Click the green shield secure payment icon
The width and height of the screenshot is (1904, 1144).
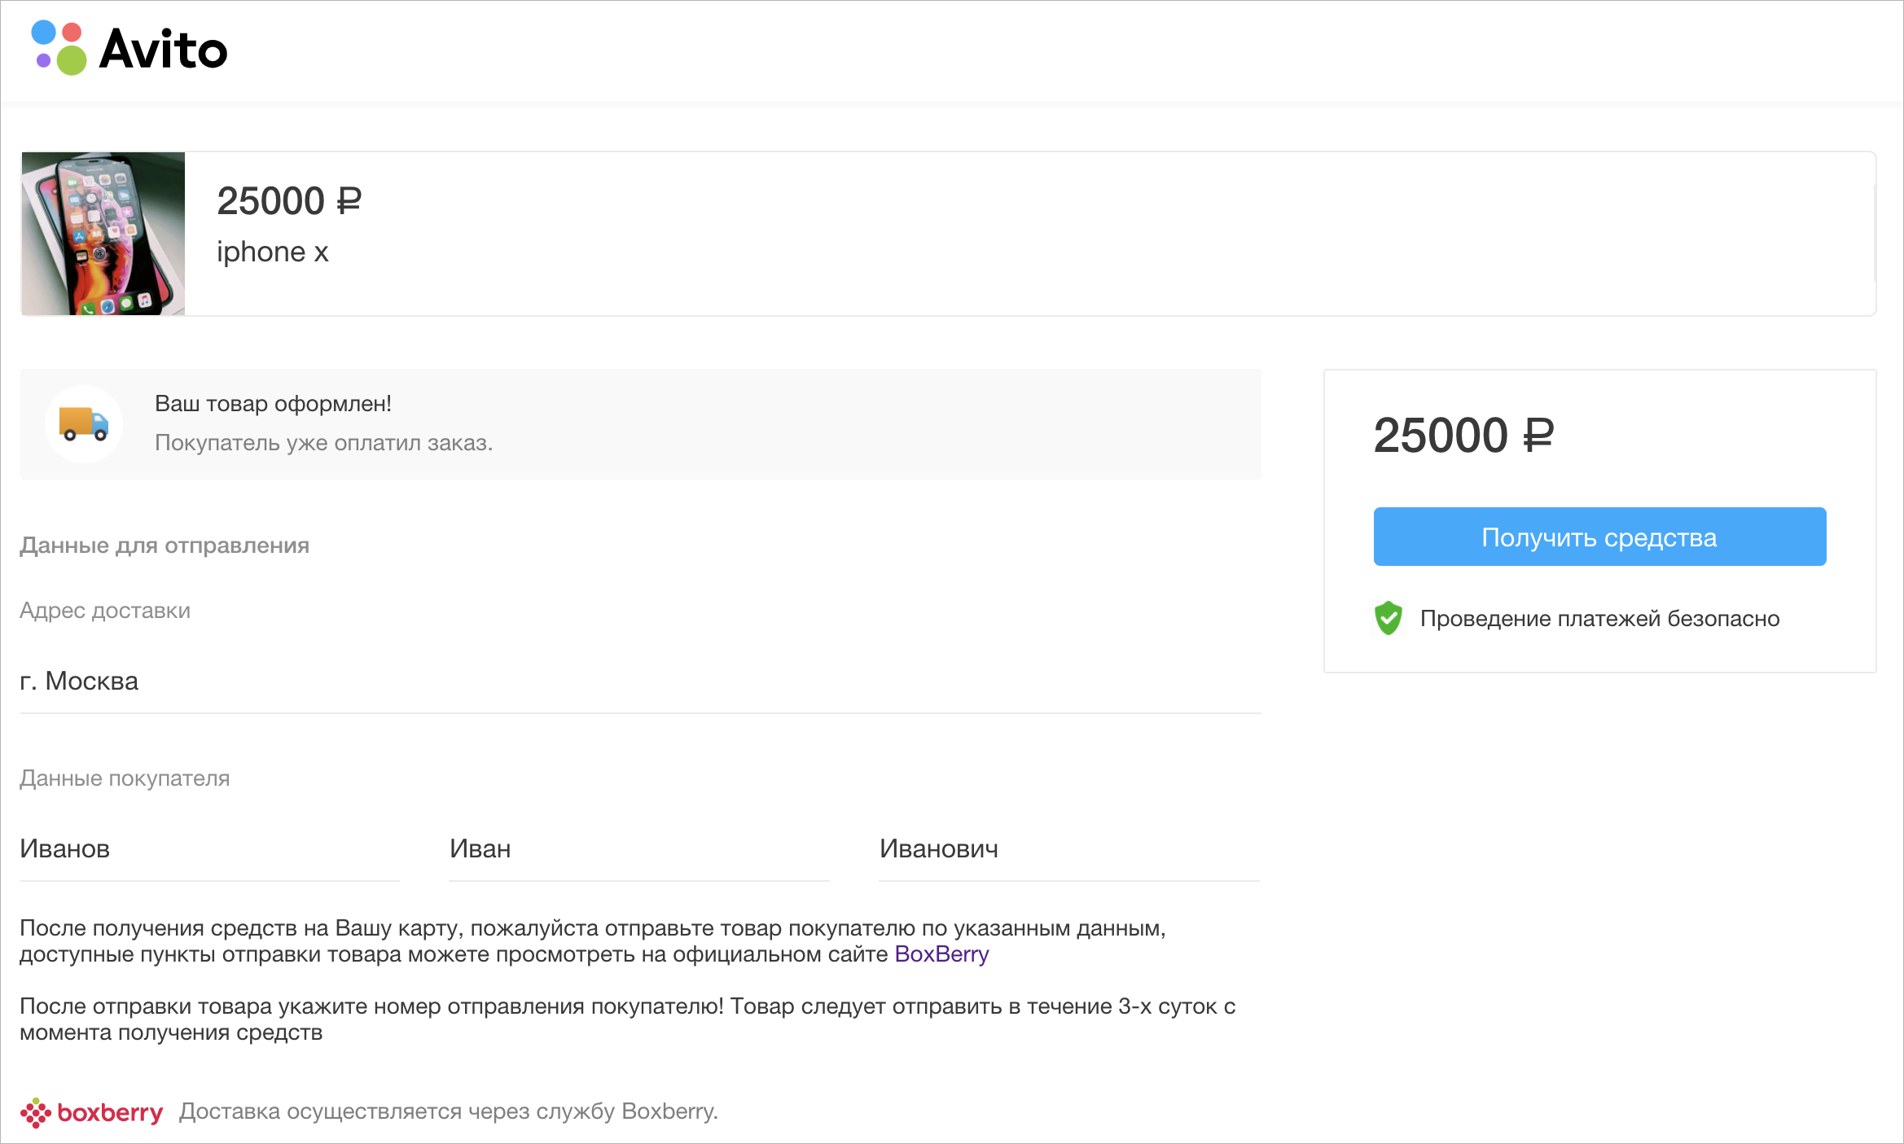(1389, 618)
